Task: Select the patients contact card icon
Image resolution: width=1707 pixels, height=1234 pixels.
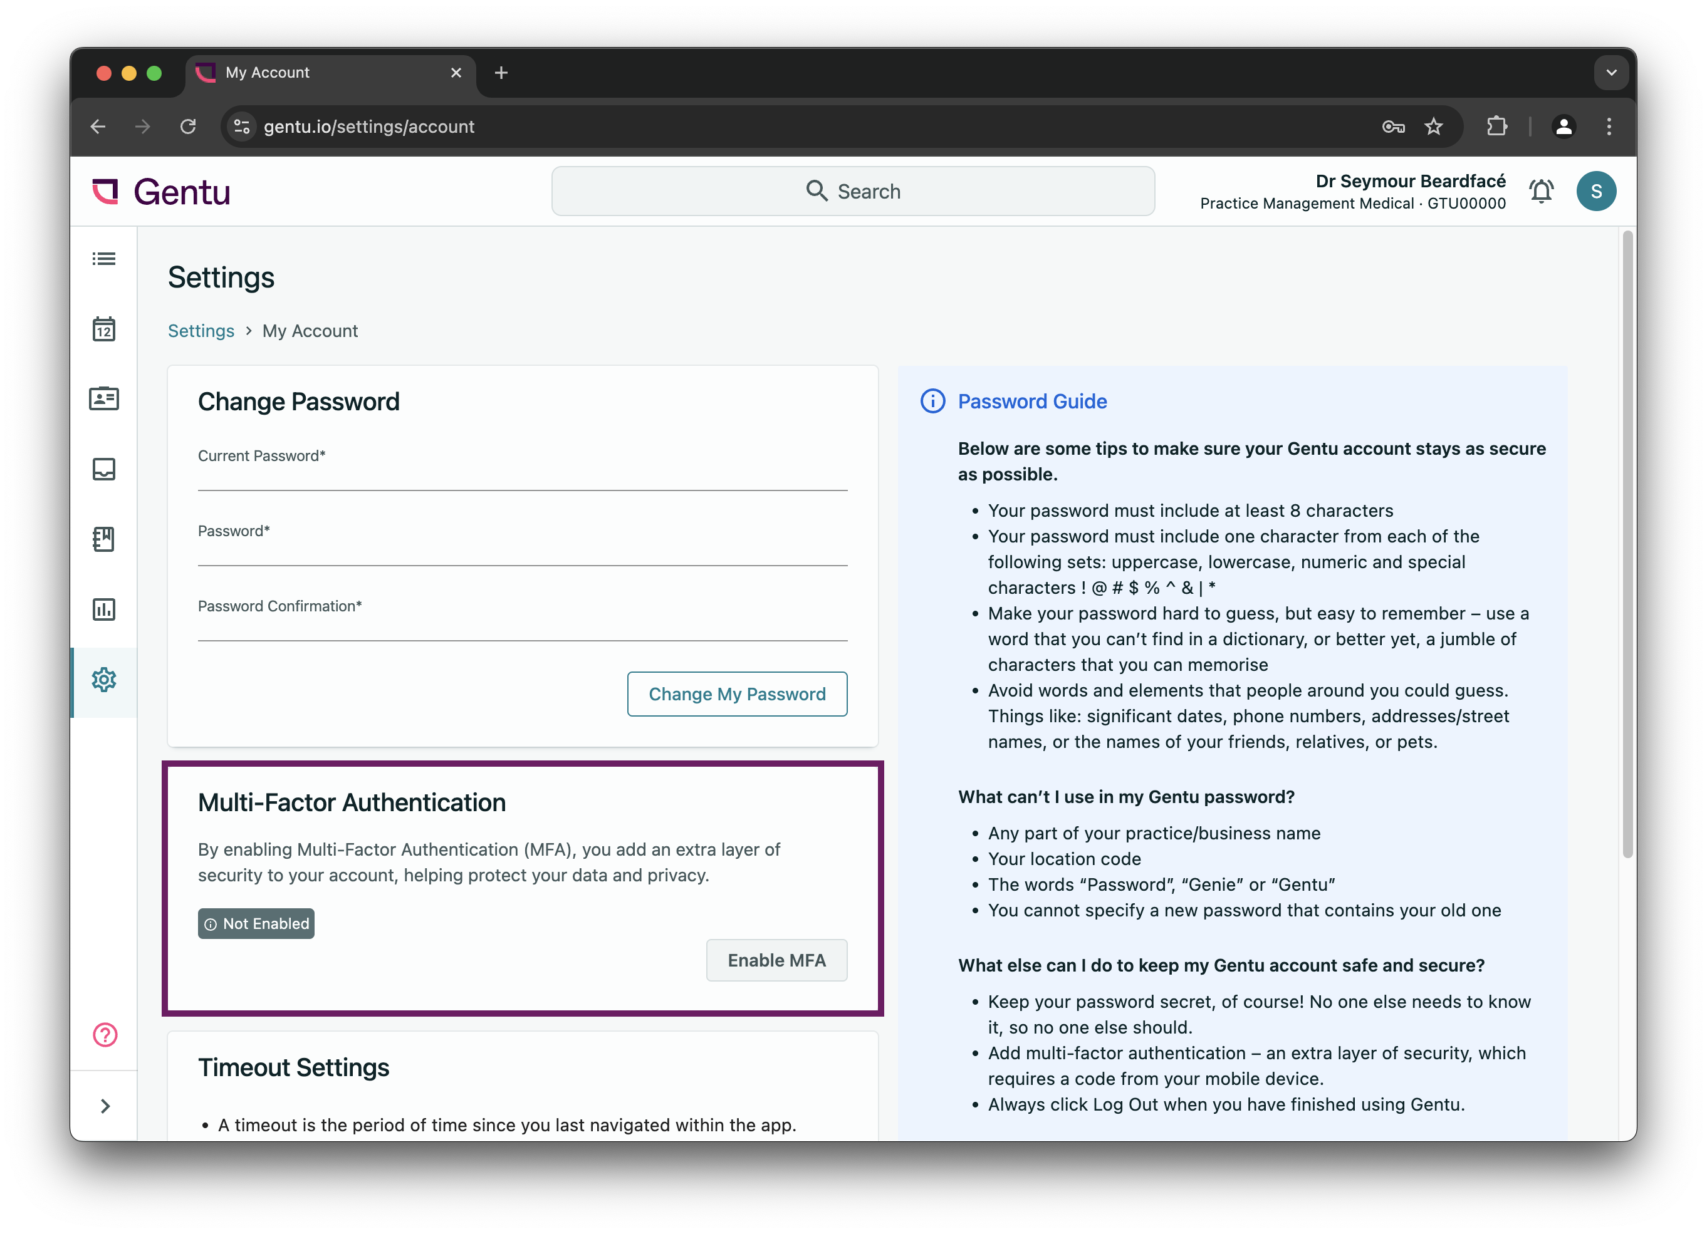Action: pos(104,398)
